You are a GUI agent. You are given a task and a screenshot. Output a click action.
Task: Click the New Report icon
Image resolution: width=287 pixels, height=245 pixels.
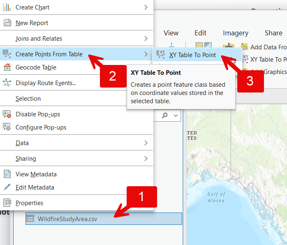(7, 23)
